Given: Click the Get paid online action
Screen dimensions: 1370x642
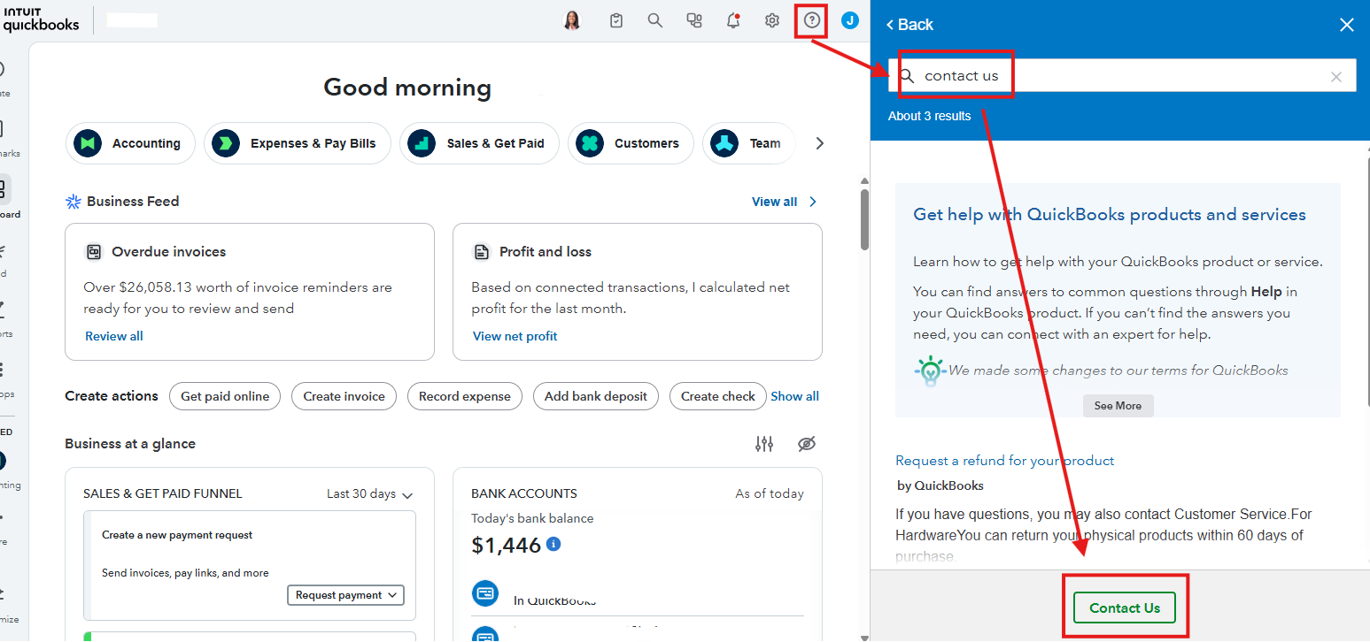Looking at the screenshot, I should (x=225, y=396).
